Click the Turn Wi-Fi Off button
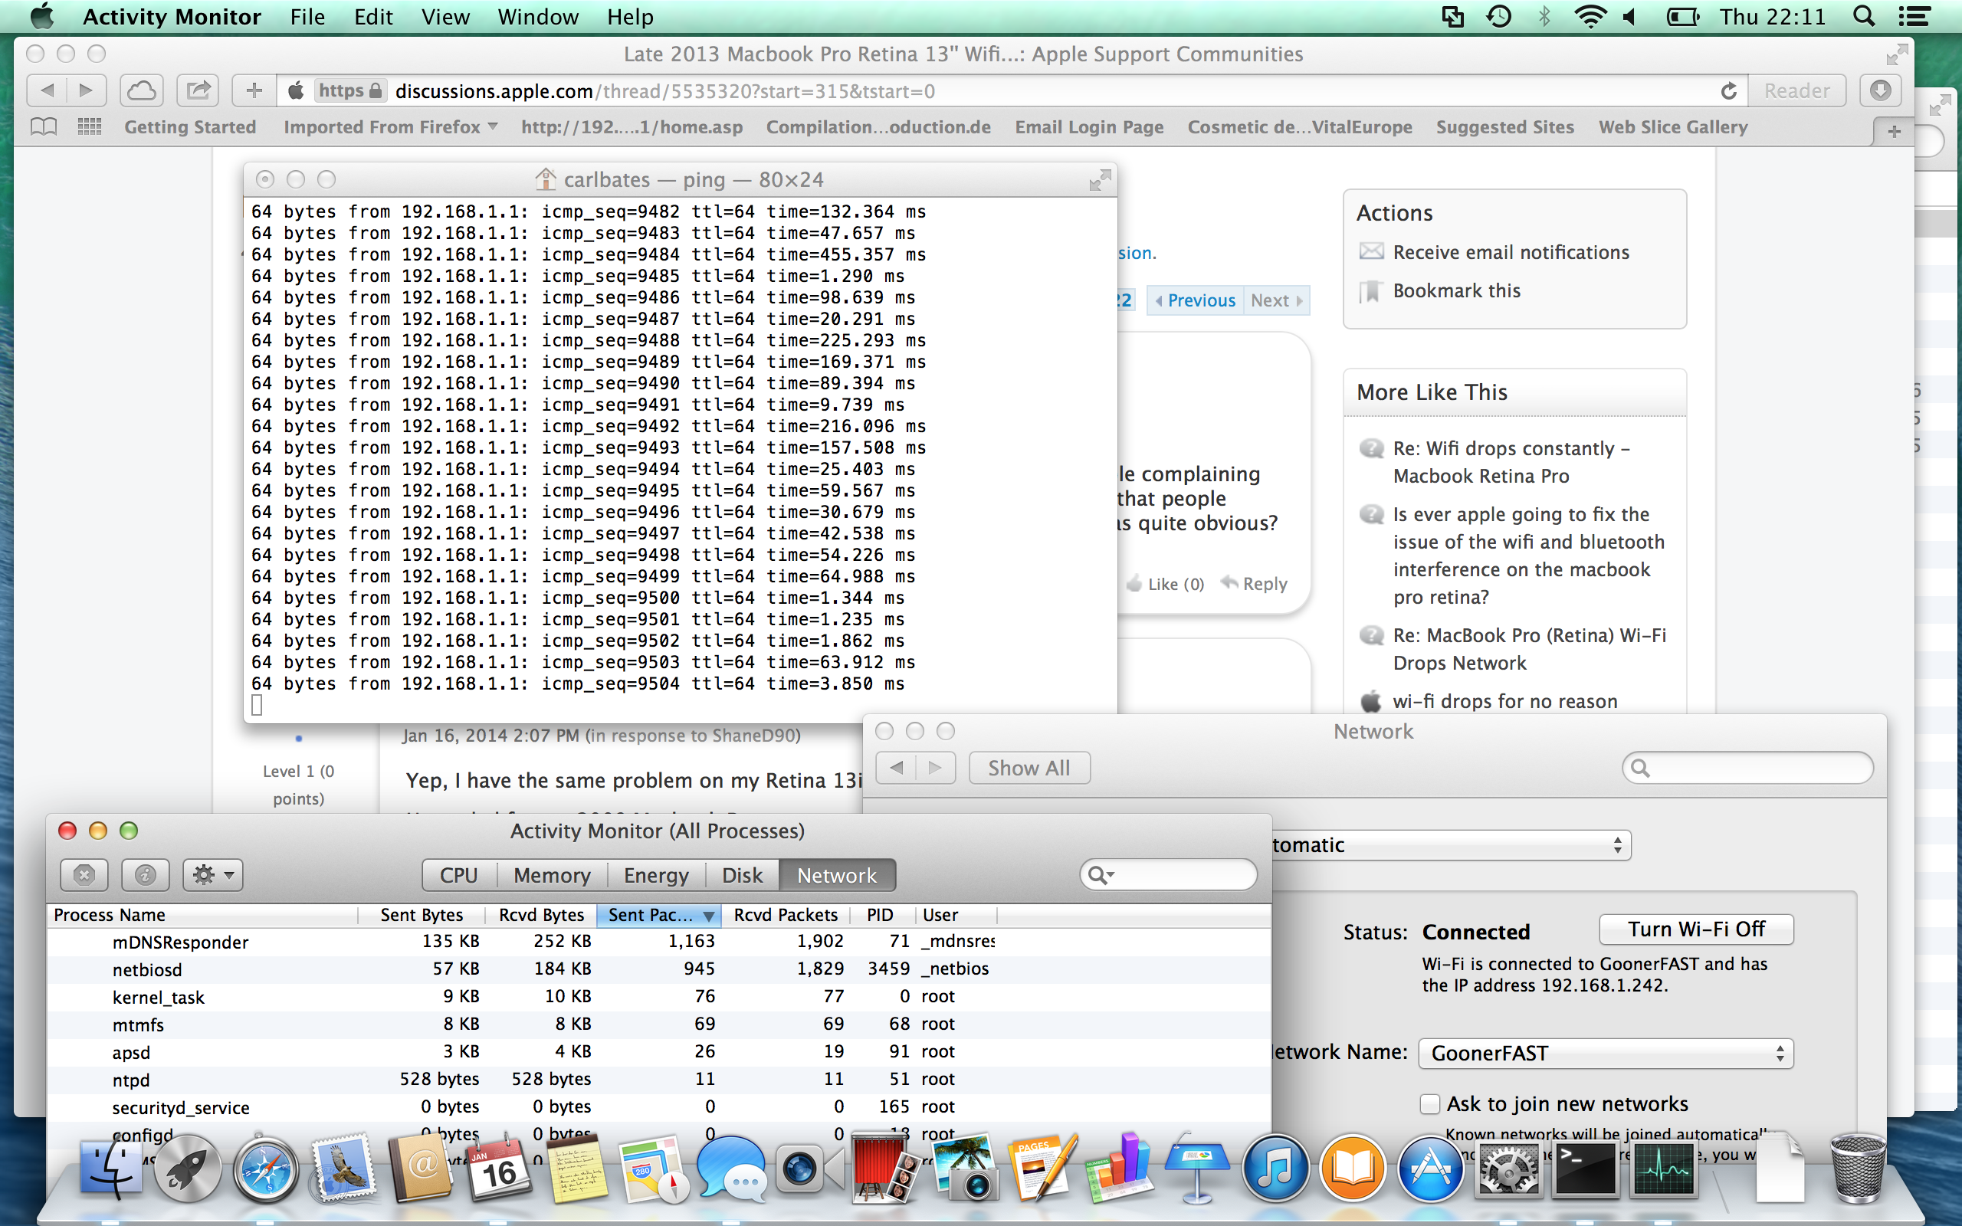This screenshot has width=1962, height=1226. click(1695, 929)
